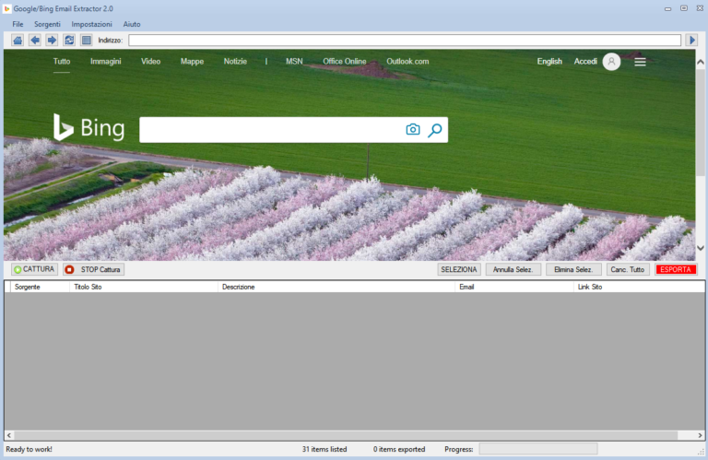Screen dimensions: 708x460
Task: Click inside the Indirizzo address field
Action: pyautogui.click(x=405, y=41)
